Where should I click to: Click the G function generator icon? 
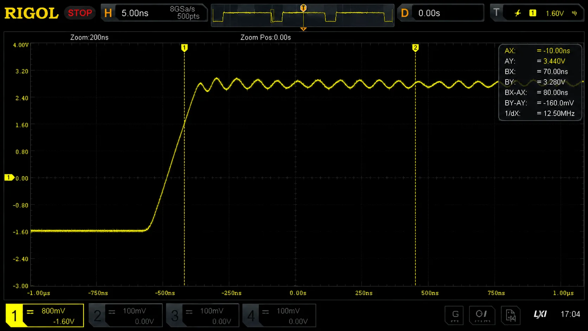click(x=455, y=315)
